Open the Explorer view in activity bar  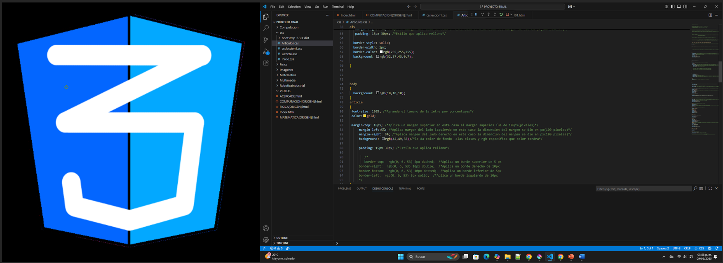(x=266, y=17)
